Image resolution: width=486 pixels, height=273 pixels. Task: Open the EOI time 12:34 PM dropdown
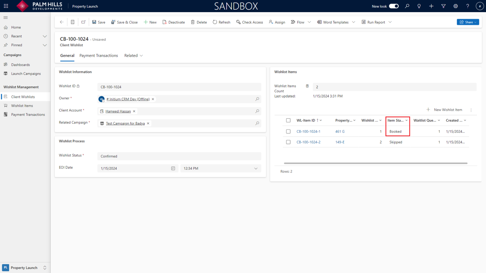tap(256, 169)
